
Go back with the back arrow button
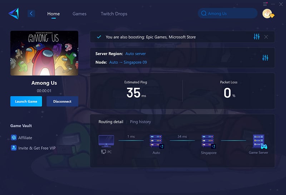(x=31, y=14)
